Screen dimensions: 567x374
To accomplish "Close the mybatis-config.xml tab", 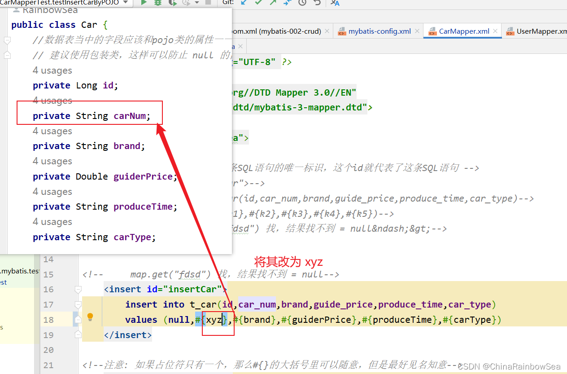I will click(x=417, y=31).
